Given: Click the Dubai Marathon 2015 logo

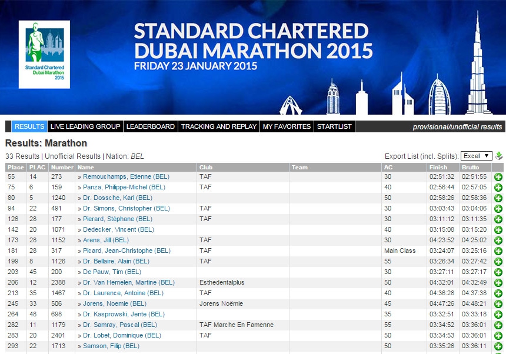Looking at the screenshot, I should (44, 55).
